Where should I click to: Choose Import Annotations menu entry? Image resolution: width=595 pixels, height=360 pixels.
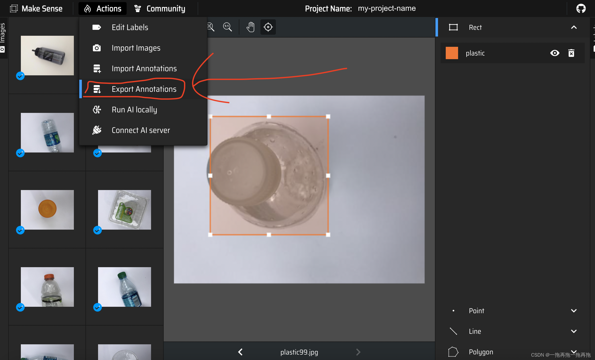pos(143,68)
